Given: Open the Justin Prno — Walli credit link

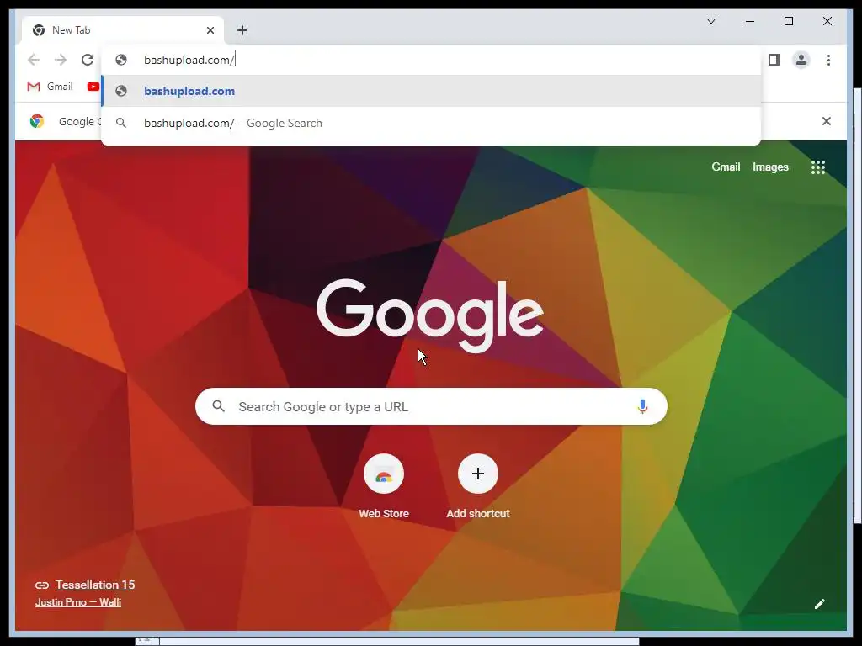Looking at the screenshot, I should click(x=78, y=602).
